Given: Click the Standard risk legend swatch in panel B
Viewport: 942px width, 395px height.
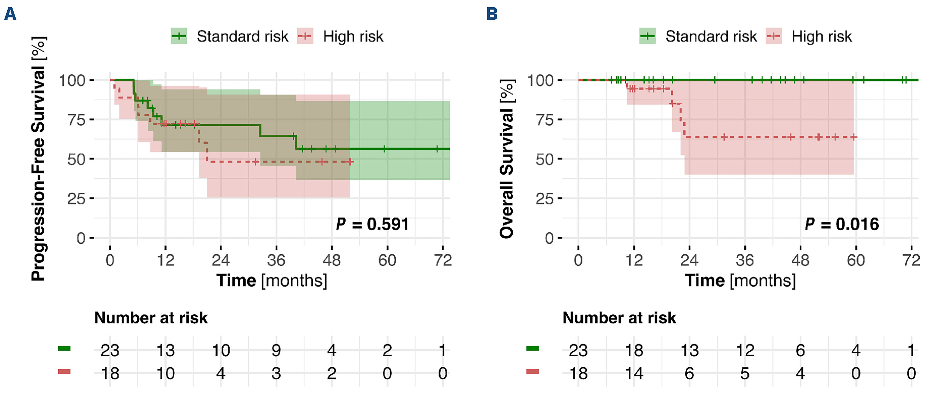Looking at the screenshot, I should click(x=647, y=36).
